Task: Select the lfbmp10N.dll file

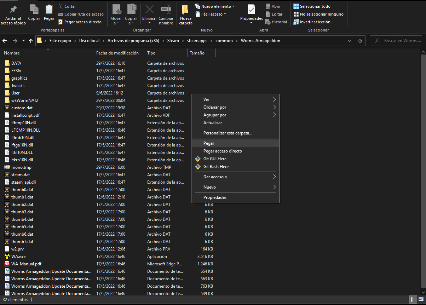Action: point(23,123)
